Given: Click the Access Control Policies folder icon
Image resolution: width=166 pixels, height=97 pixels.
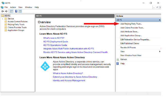Looking at the screenshot, I should (x=6, y=22).
